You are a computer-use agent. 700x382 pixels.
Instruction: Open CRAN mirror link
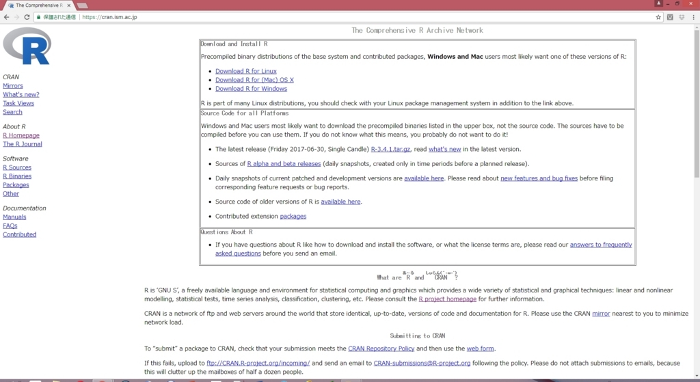coord(601,313)
